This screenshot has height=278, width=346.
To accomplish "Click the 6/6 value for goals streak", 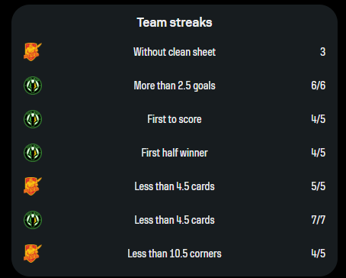I will 318,86.
